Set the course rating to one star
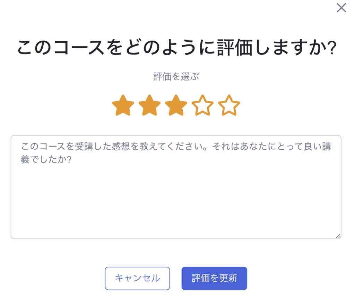 [123, 106]
